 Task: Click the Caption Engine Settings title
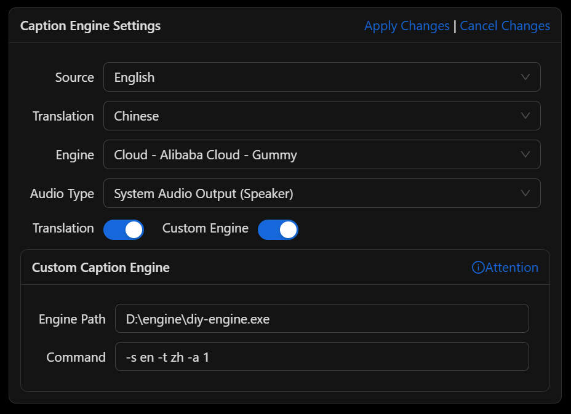pyautogui.click(x=90, y=26)
